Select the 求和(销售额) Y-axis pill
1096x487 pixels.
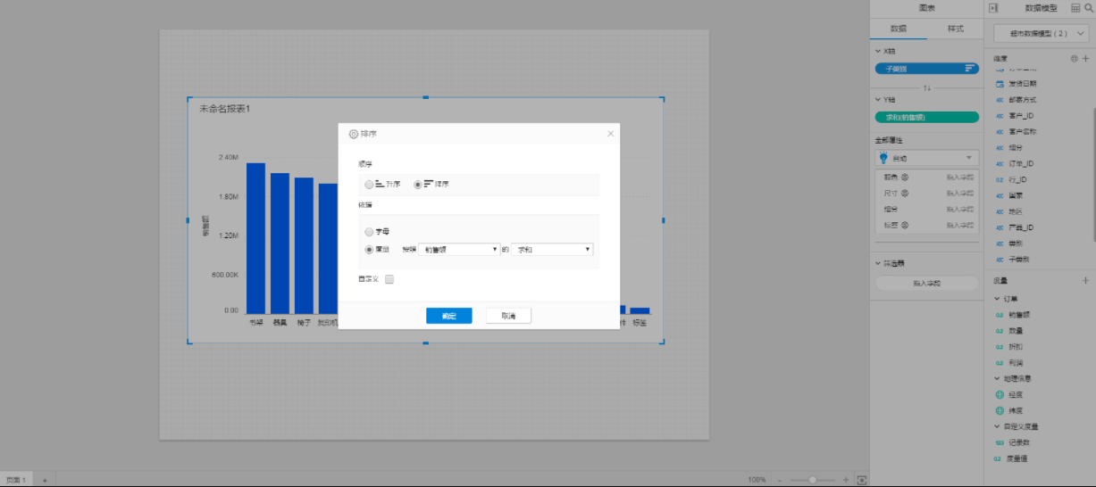pyautogui.click(x=926, y=117)
